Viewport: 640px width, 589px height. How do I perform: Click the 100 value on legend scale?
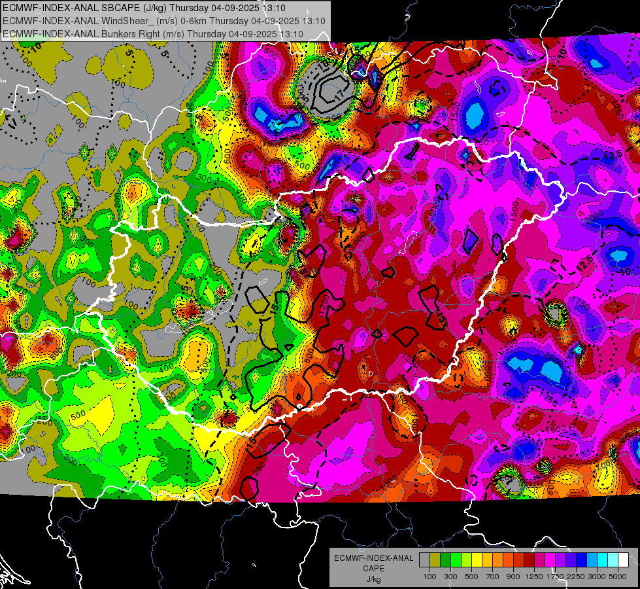(x=429, y=577)
